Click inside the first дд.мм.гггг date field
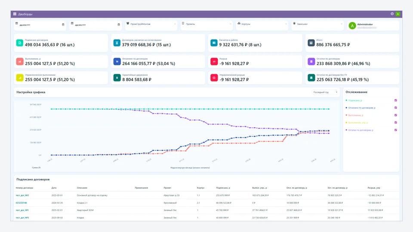The height and width of the screenshot is (232, 413). coord(40,25)
